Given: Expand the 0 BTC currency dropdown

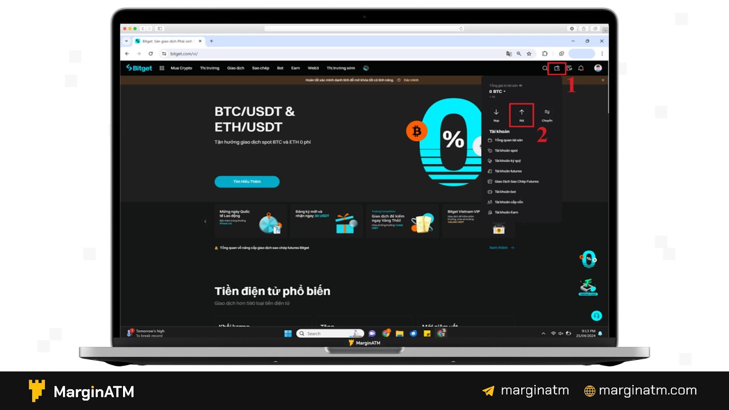Looking at the screenshot, I should tap(497, 92).
